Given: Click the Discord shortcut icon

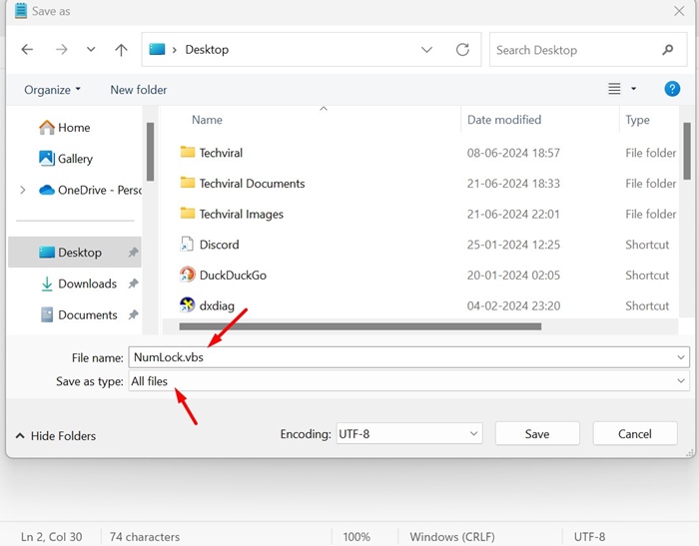Looking at the screenshot, I should pyautogui.click(x=187, y=245).
